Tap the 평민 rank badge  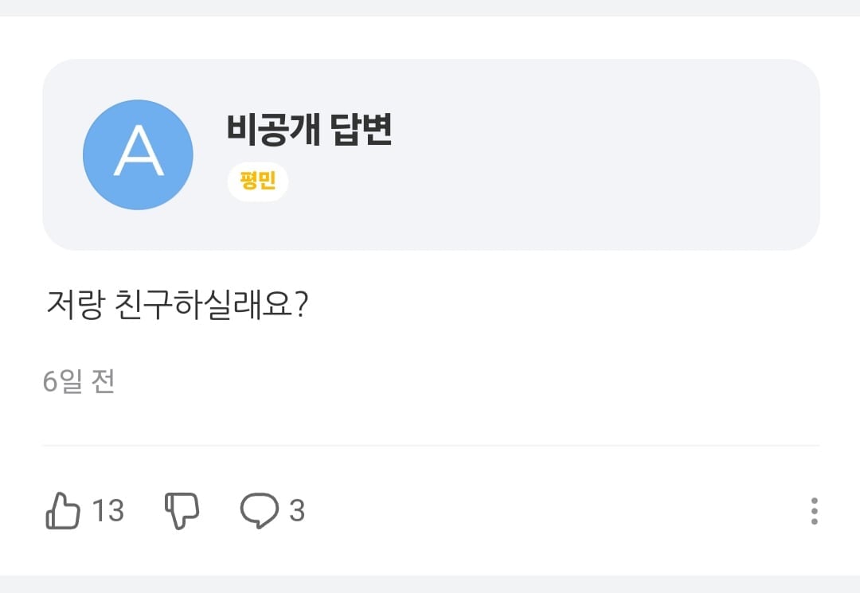click(258, 181)
